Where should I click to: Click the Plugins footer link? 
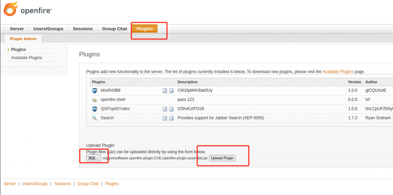click(x=112, y=184)
